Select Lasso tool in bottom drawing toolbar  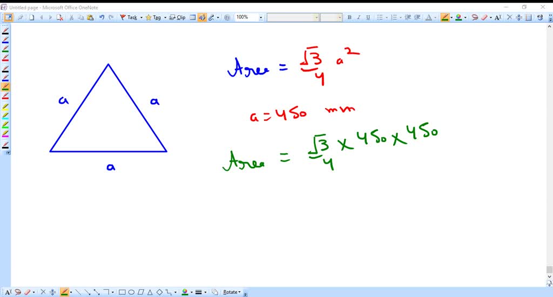pos(18,292)
